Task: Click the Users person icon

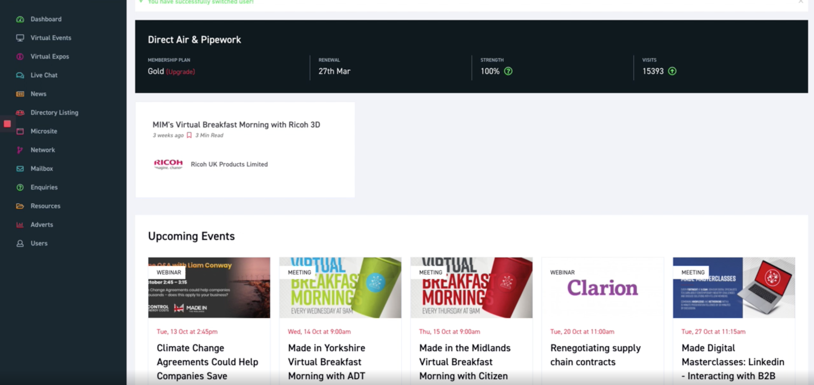Action: pos(20,243)
